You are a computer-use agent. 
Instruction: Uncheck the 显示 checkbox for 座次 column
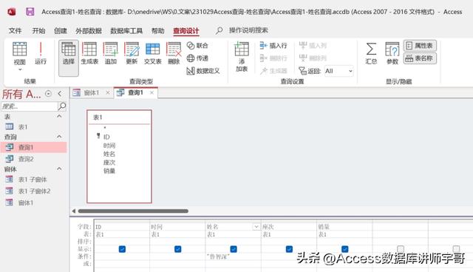coord(289,249)
